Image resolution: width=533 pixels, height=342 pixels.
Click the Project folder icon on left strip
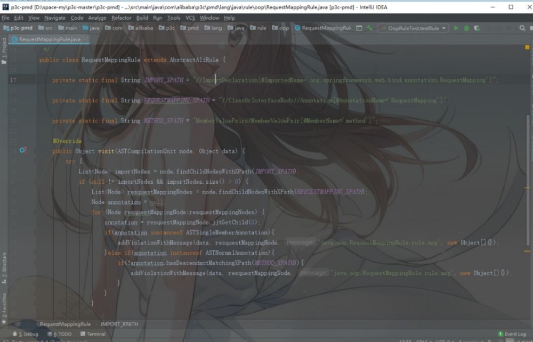click(4, 62)
